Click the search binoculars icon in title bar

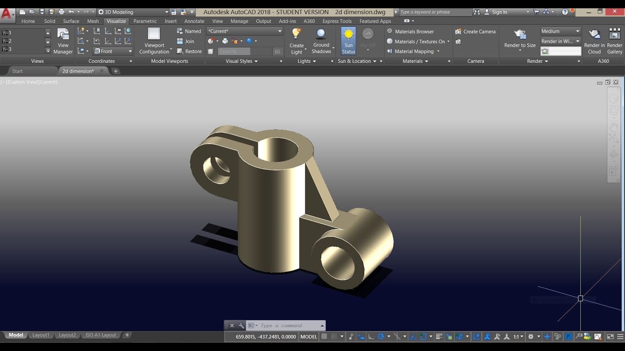477,12
